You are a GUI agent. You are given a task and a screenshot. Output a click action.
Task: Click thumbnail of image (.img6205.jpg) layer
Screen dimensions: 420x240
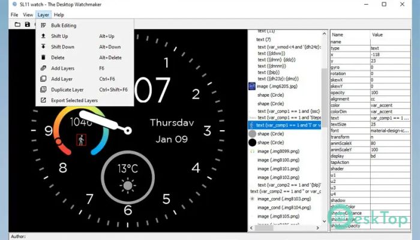252,86
